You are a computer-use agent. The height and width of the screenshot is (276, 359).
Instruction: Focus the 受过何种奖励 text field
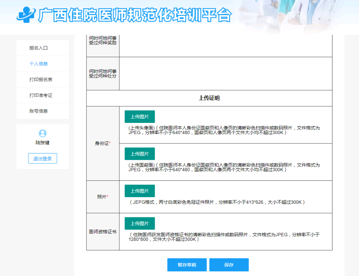[x=225, y=46]
